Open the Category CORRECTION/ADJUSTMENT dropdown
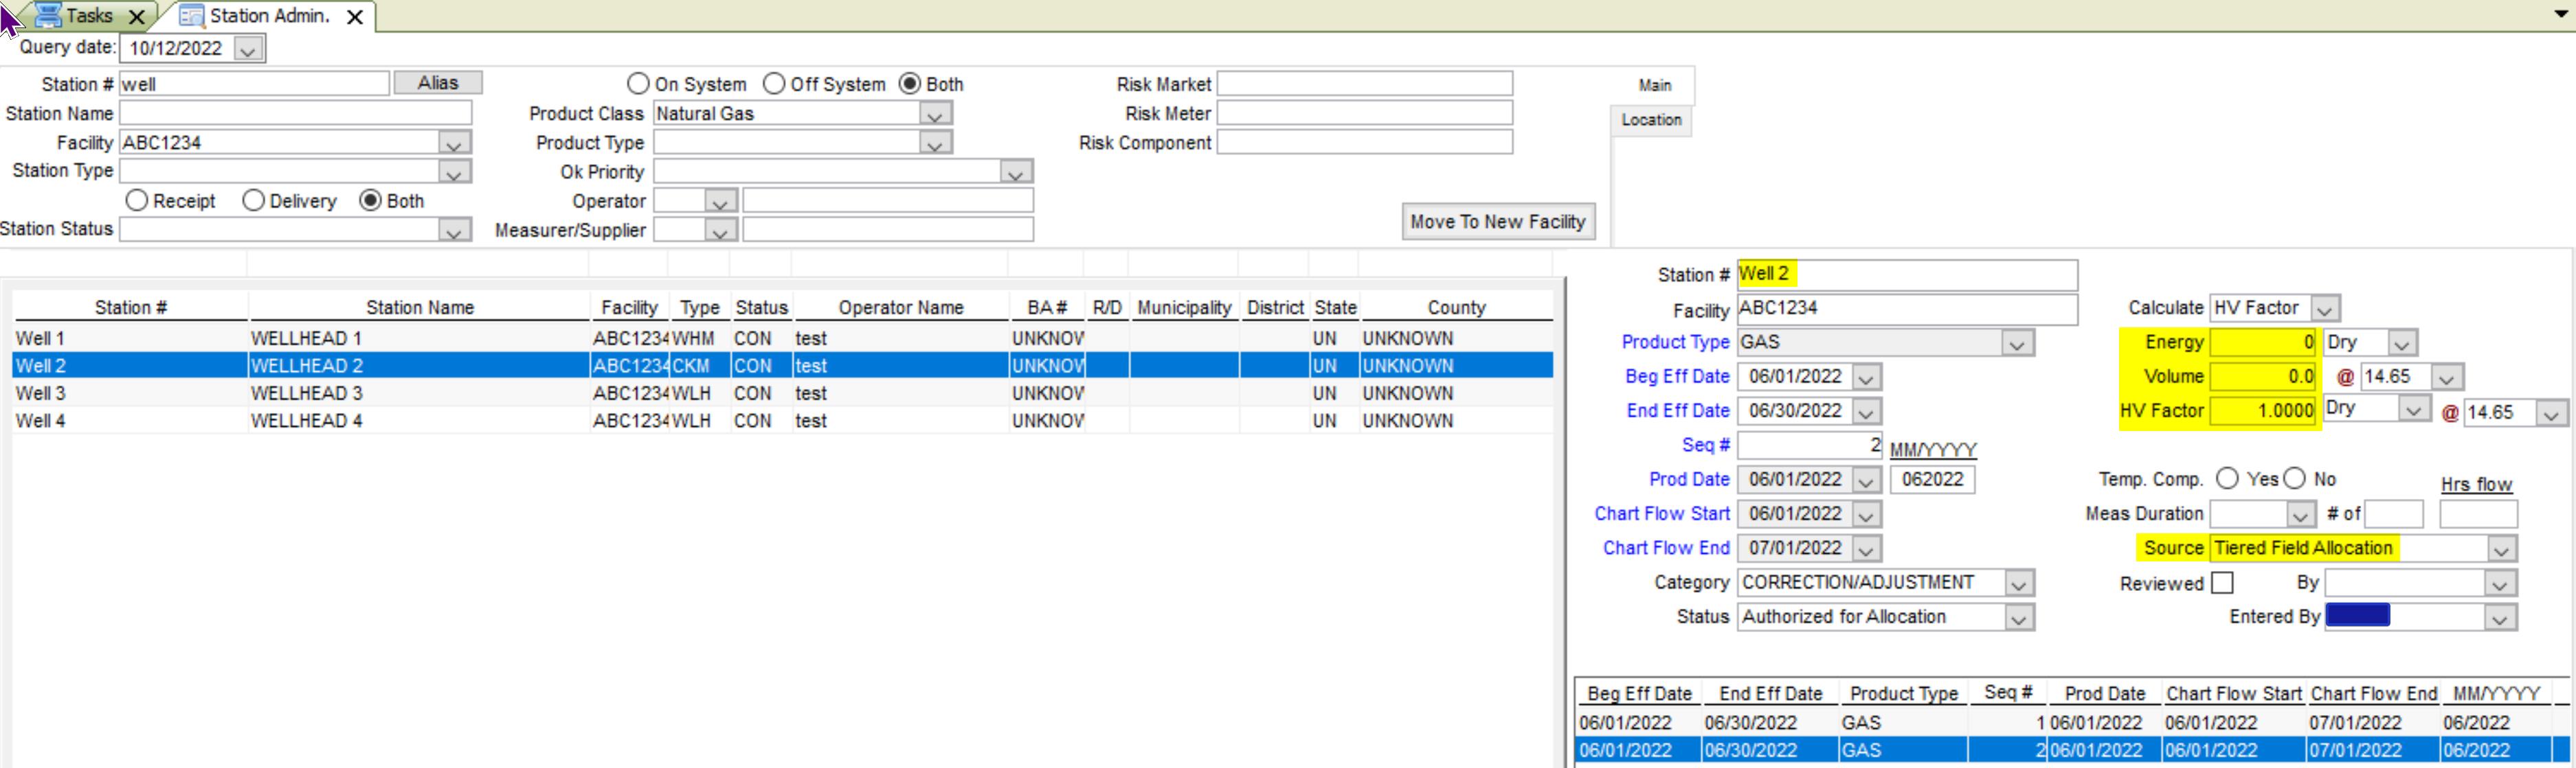 (x=2018, y=583)
